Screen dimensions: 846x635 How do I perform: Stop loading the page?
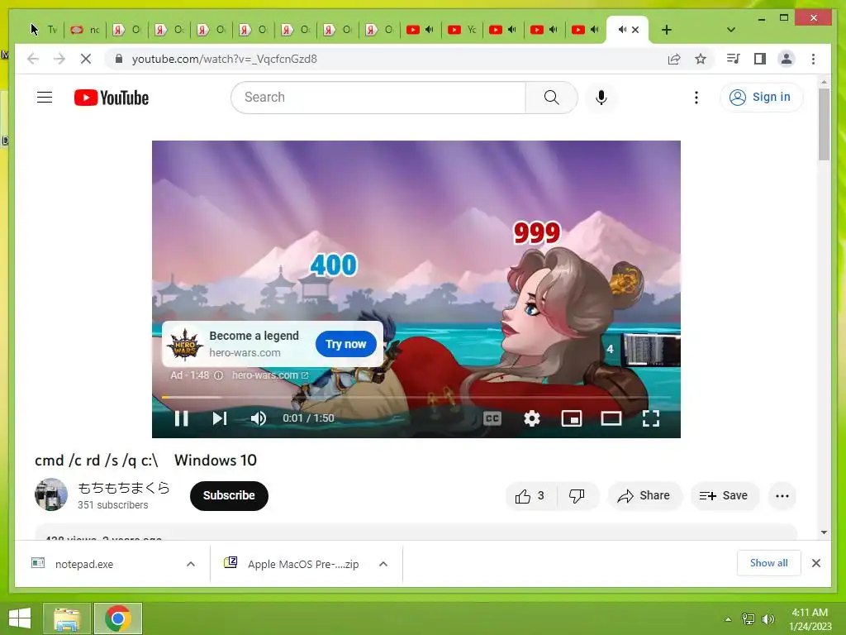click(86, 59)
